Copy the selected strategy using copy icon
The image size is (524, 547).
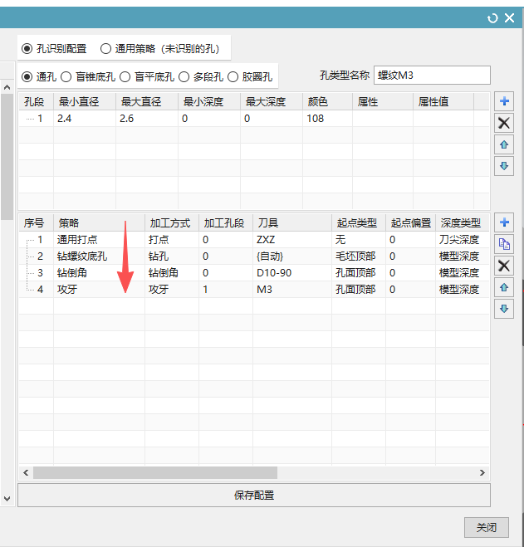click(x=504, y=244)
